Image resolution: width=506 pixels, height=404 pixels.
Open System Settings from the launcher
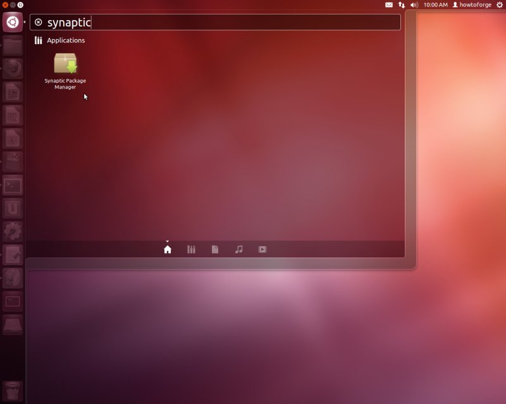pyautogui.click(x=13, y=232)
